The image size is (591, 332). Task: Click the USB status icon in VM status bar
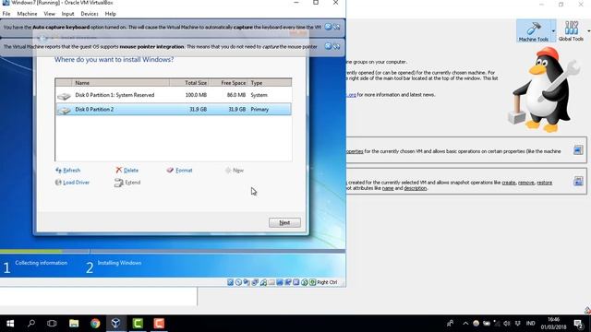(x=263, y=282)
